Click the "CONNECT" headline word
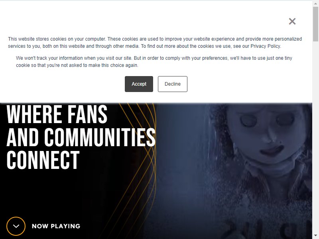 43,160
